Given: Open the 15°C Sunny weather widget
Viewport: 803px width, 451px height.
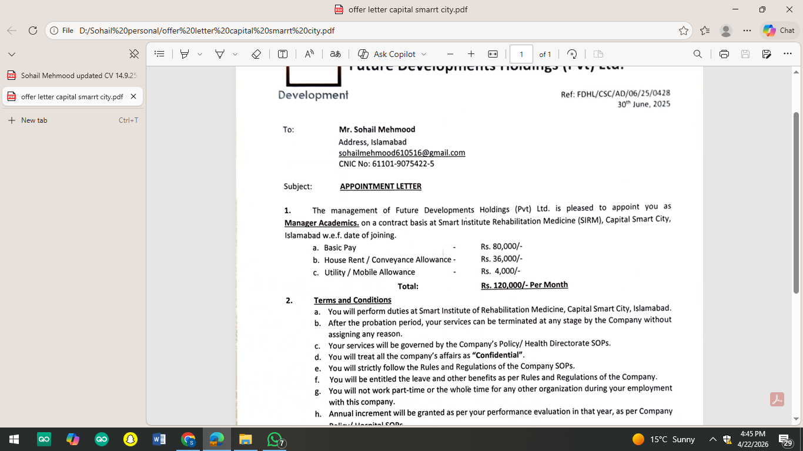Looking at the screenshot, I should (x=664, y=439).
